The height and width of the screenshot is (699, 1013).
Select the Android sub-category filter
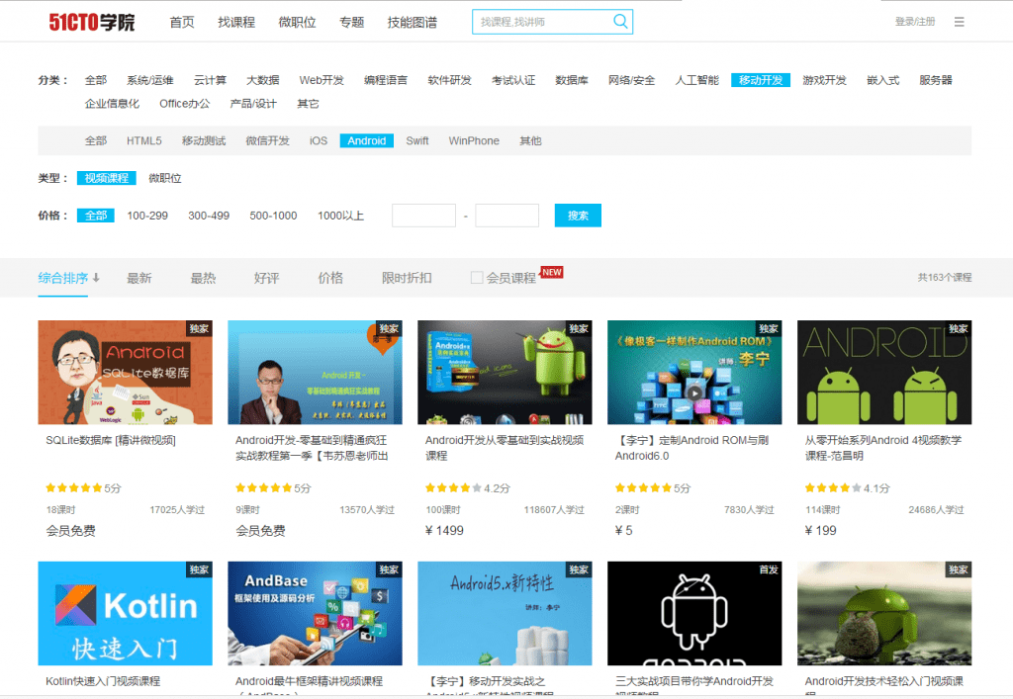pyautogui.click(x=366, y=140)
